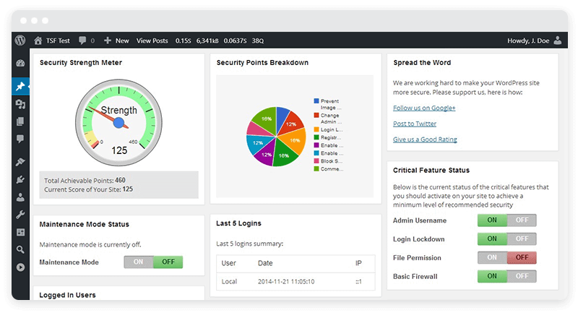Click orange Login L... legend swatch
Screen dimensions: 578x313
click(x=316, y=129)
